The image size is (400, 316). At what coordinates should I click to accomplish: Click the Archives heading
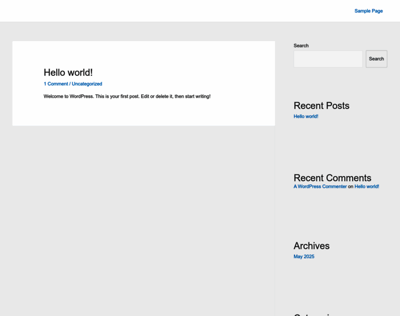312,246
